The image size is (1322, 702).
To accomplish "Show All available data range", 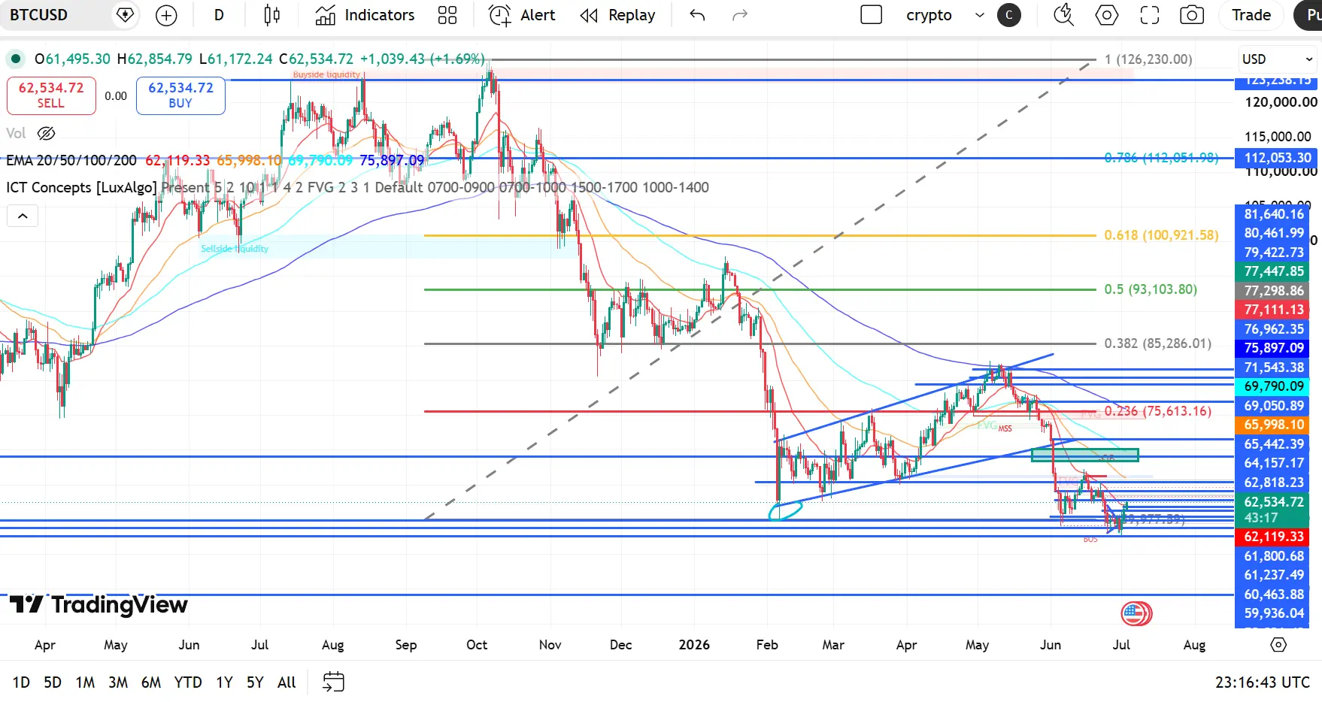I will click(287, 682).
